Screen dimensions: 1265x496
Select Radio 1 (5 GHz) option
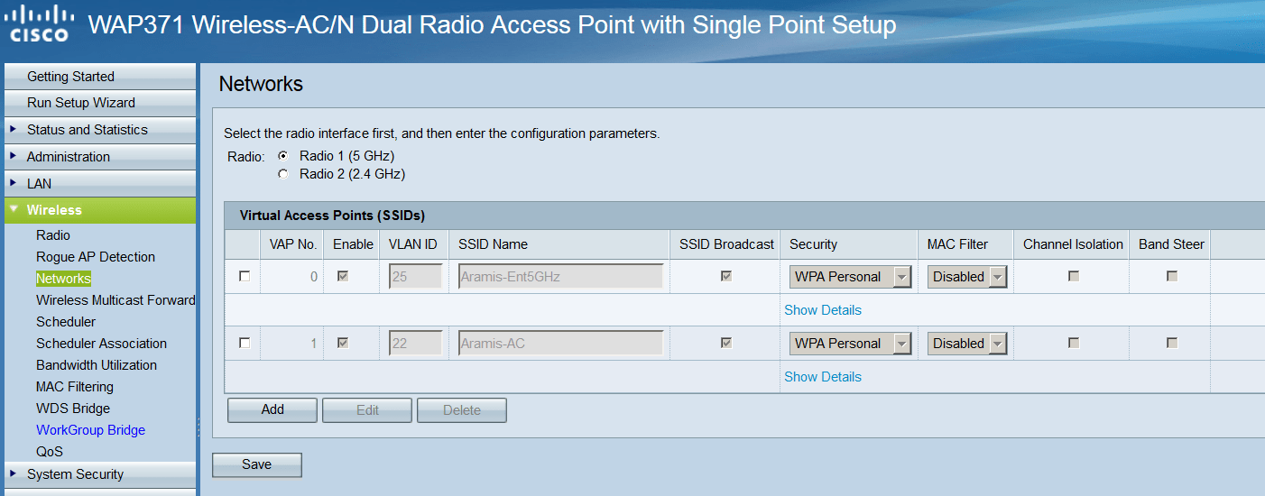click(282, 156)
